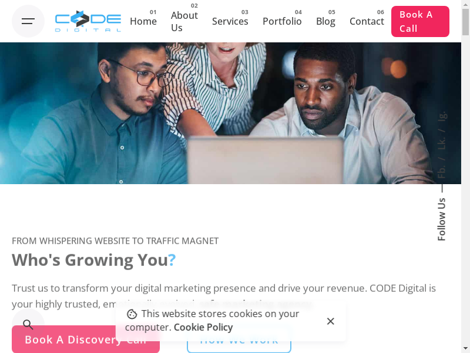
Task: Click the Book A Call button
Action: (x=420, y=21)
